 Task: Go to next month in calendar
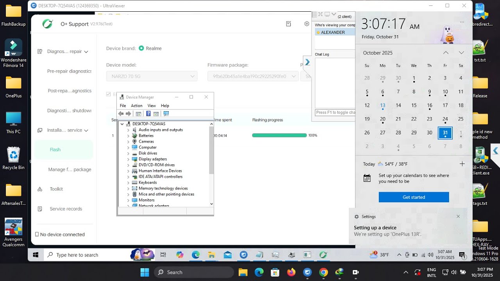coord(461,53)
